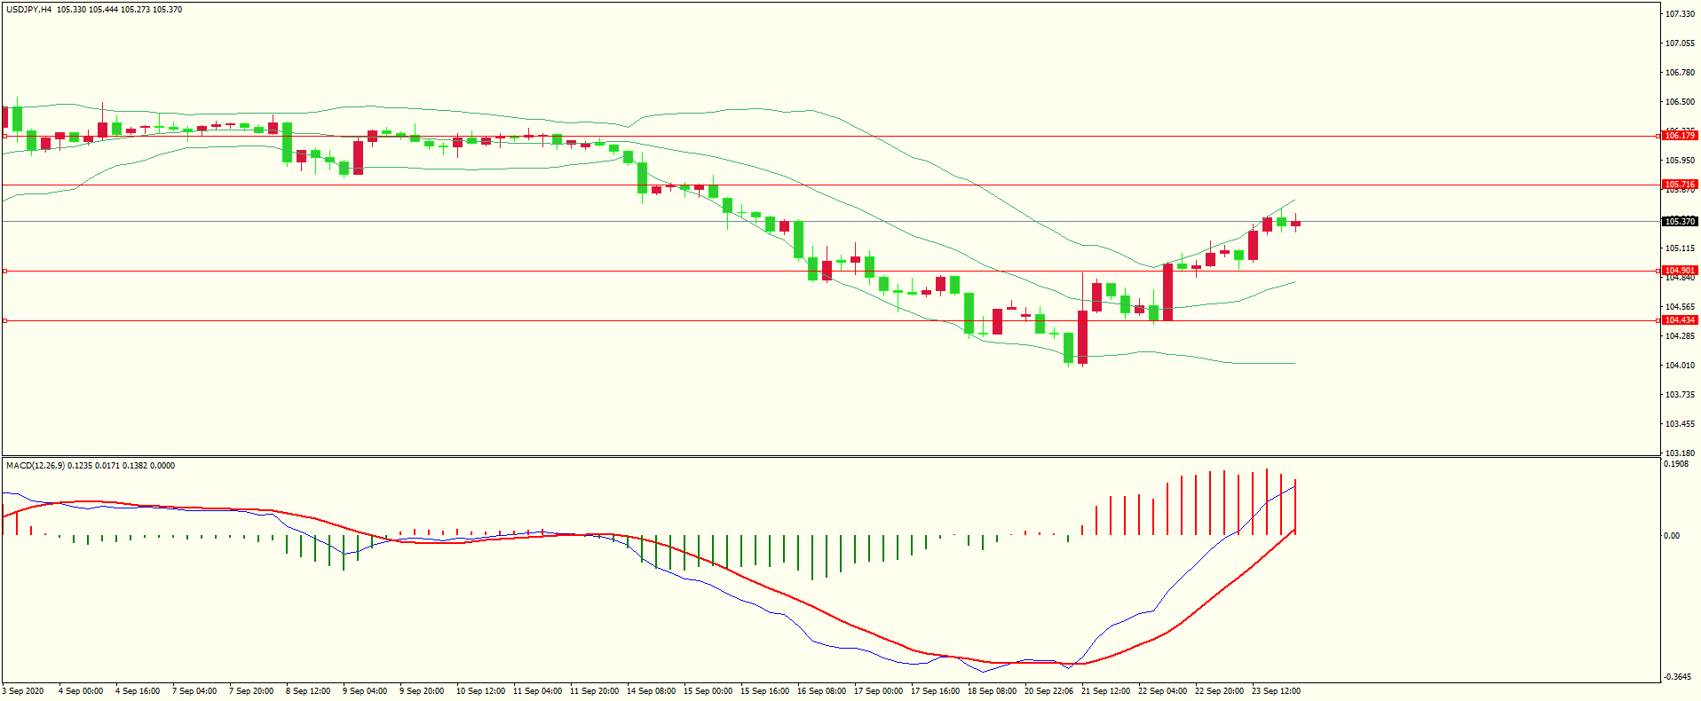Viewport: 1701px width, 701px height.
Task: Click the red 104.901 price tag
Action: (x=1680, y=271)
